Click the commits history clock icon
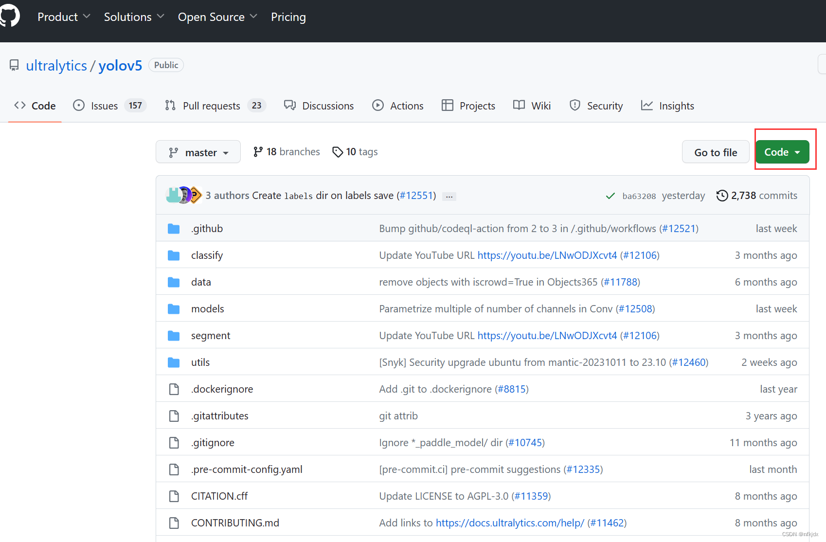 [722, 196]
